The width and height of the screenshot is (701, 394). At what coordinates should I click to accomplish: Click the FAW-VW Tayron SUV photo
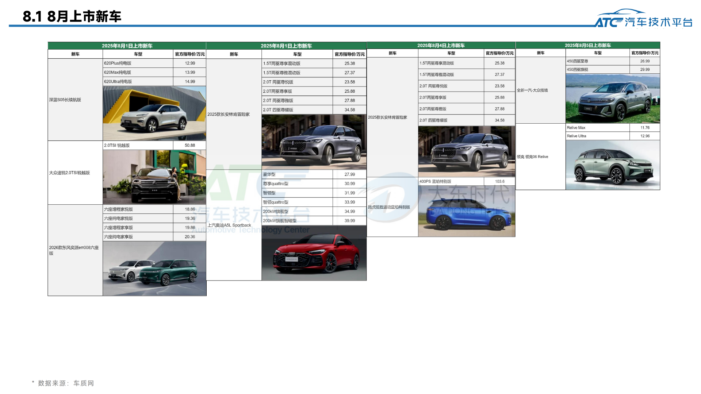point(612,98)
